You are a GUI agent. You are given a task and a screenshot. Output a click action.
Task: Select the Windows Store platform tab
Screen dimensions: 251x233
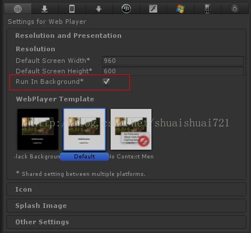pos(181,9)
